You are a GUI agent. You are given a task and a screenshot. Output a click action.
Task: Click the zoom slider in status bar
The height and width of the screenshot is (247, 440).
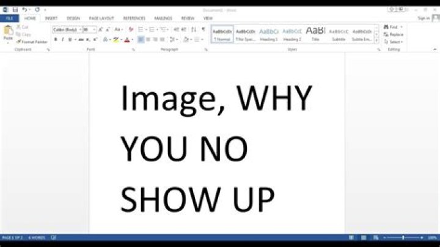[x=403, y=237]
